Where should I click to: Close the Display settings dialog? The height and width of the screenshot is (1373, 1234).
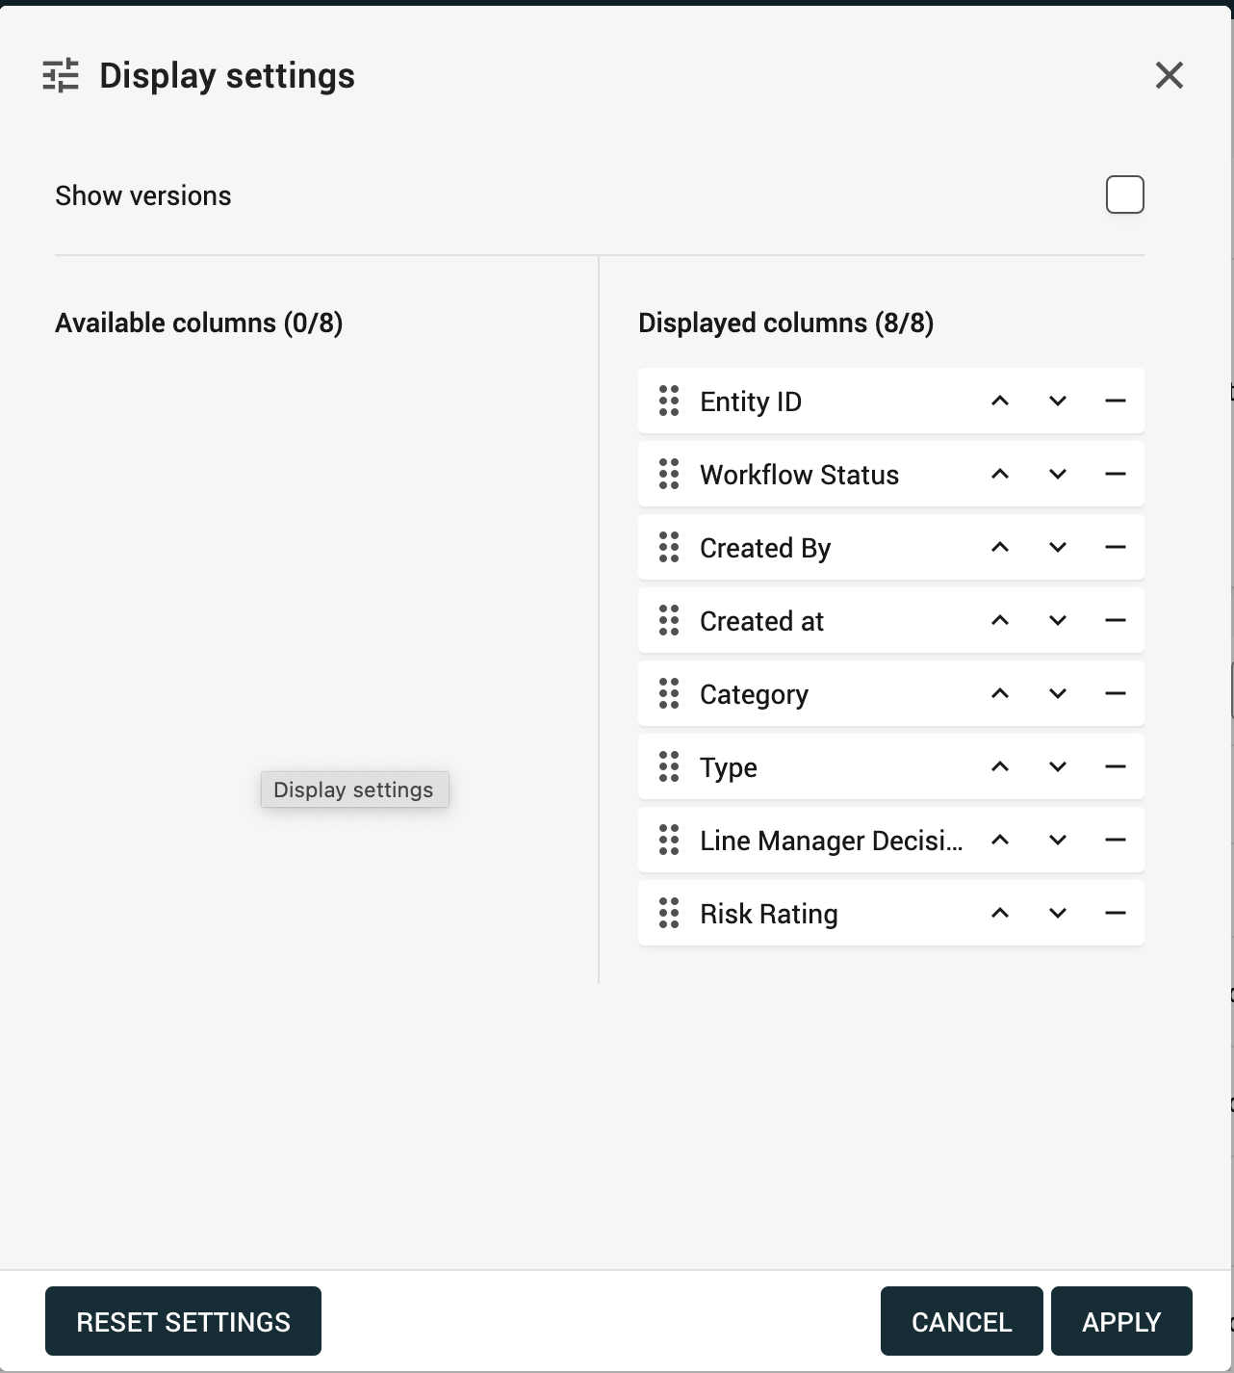[x=1169, y=75]
